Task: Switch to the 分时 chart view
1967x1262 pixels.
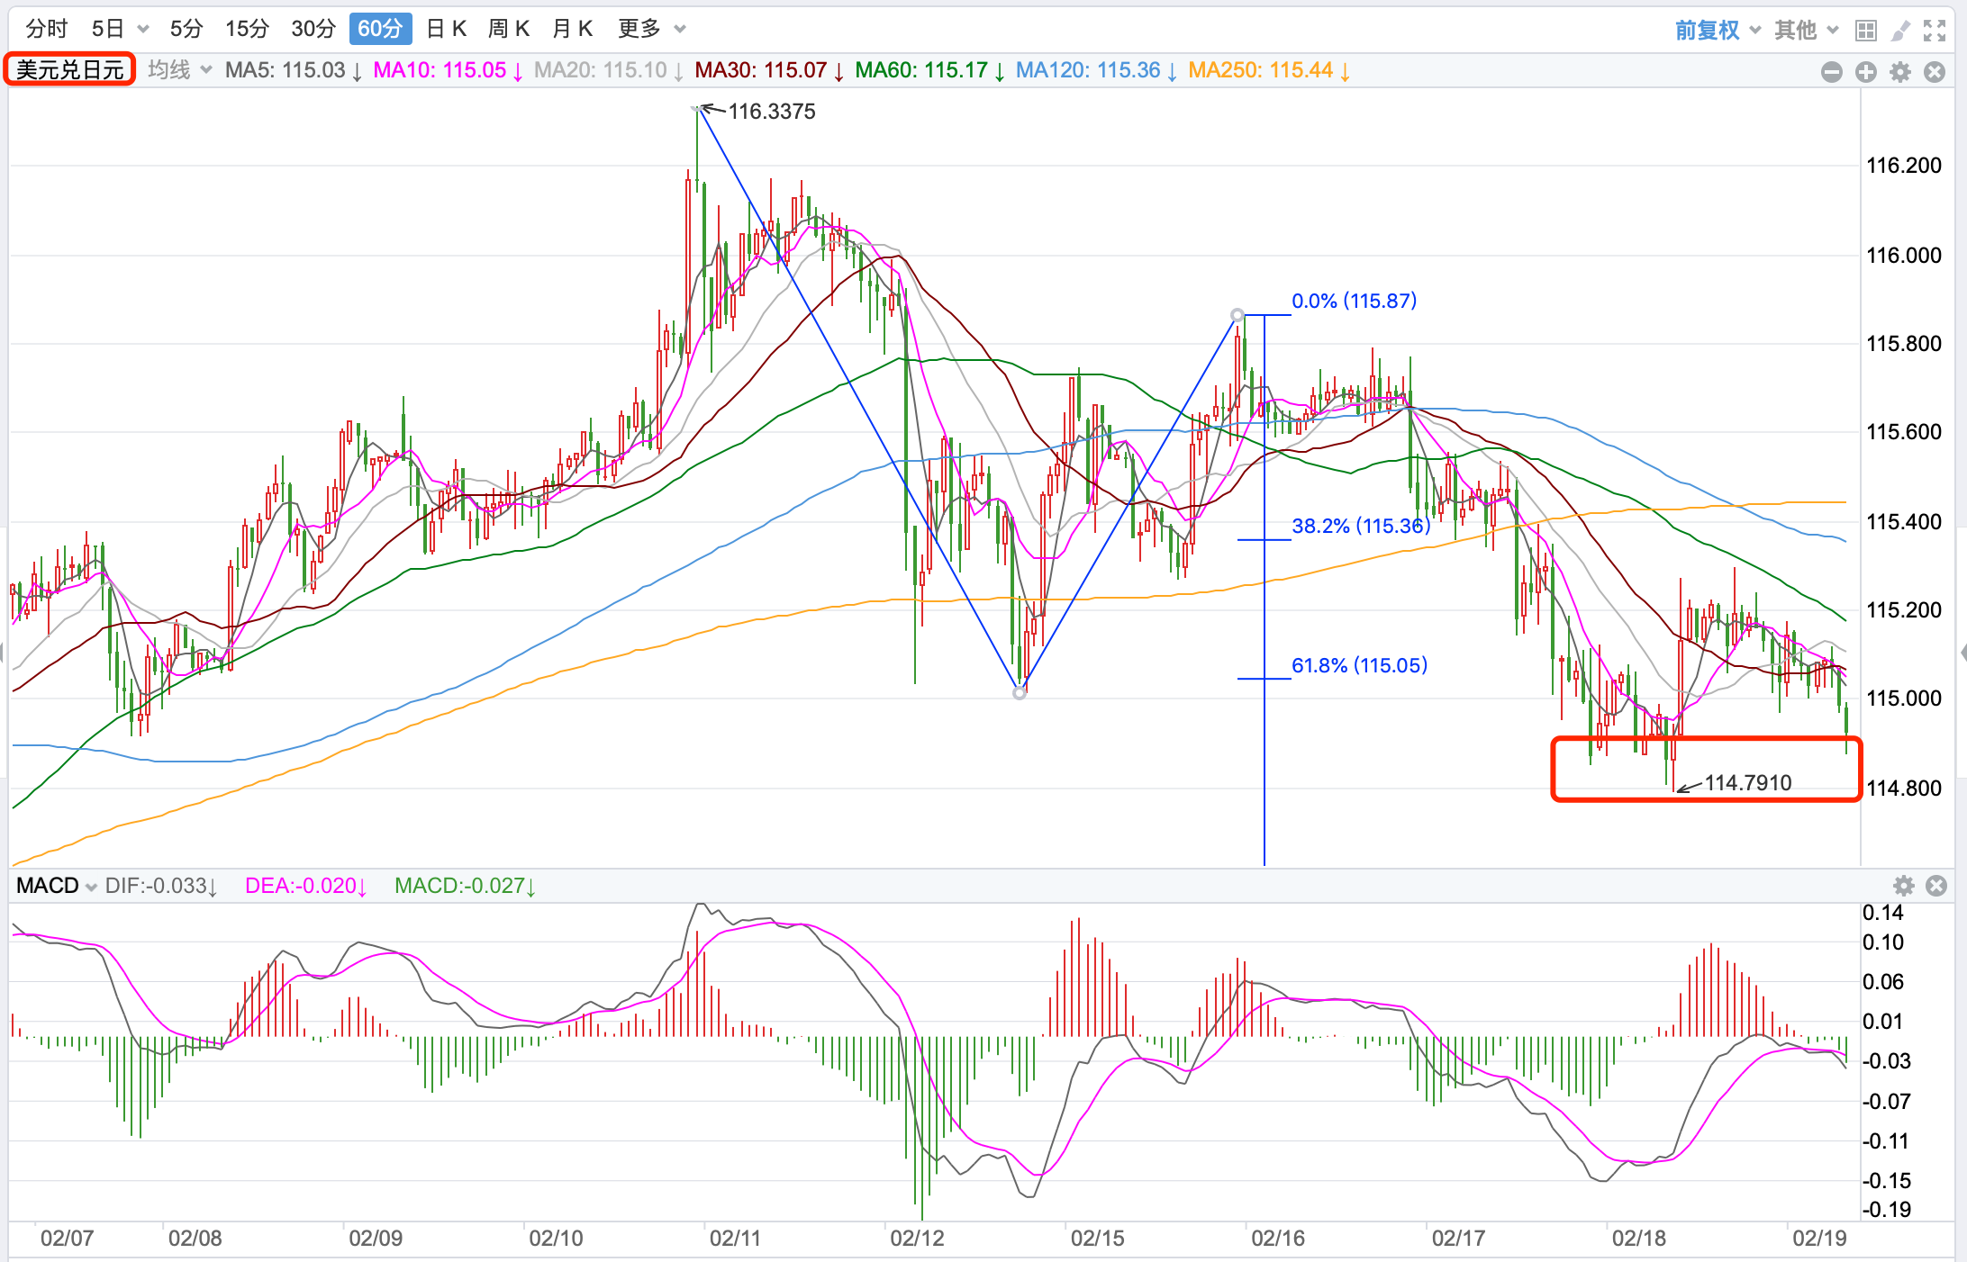Action: click(x=47, y=30)
